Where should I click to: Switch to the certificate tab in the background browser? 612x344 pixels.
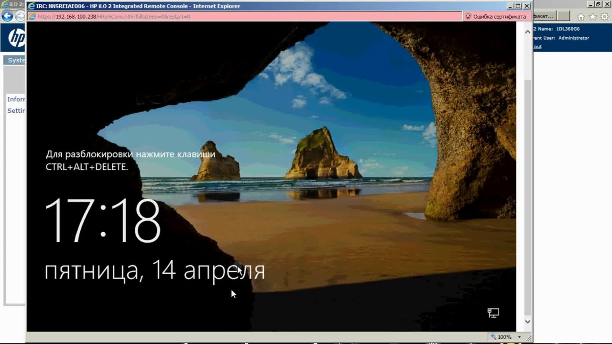click(x=545, y=16)
